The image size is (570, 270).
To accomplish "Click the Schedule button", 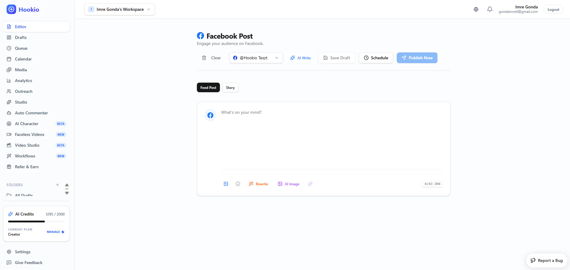I will pos(376,58).
